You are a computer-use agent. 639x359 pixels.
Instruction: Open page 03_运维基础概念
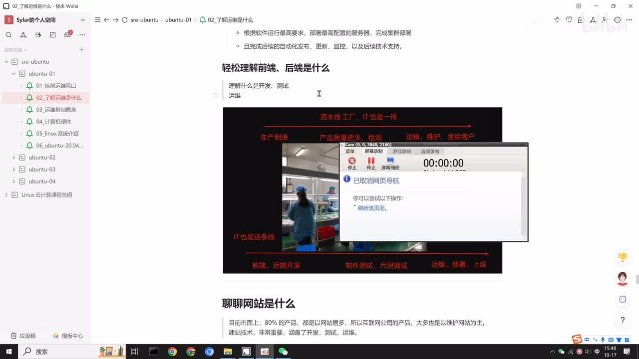[x=56, y=110]
